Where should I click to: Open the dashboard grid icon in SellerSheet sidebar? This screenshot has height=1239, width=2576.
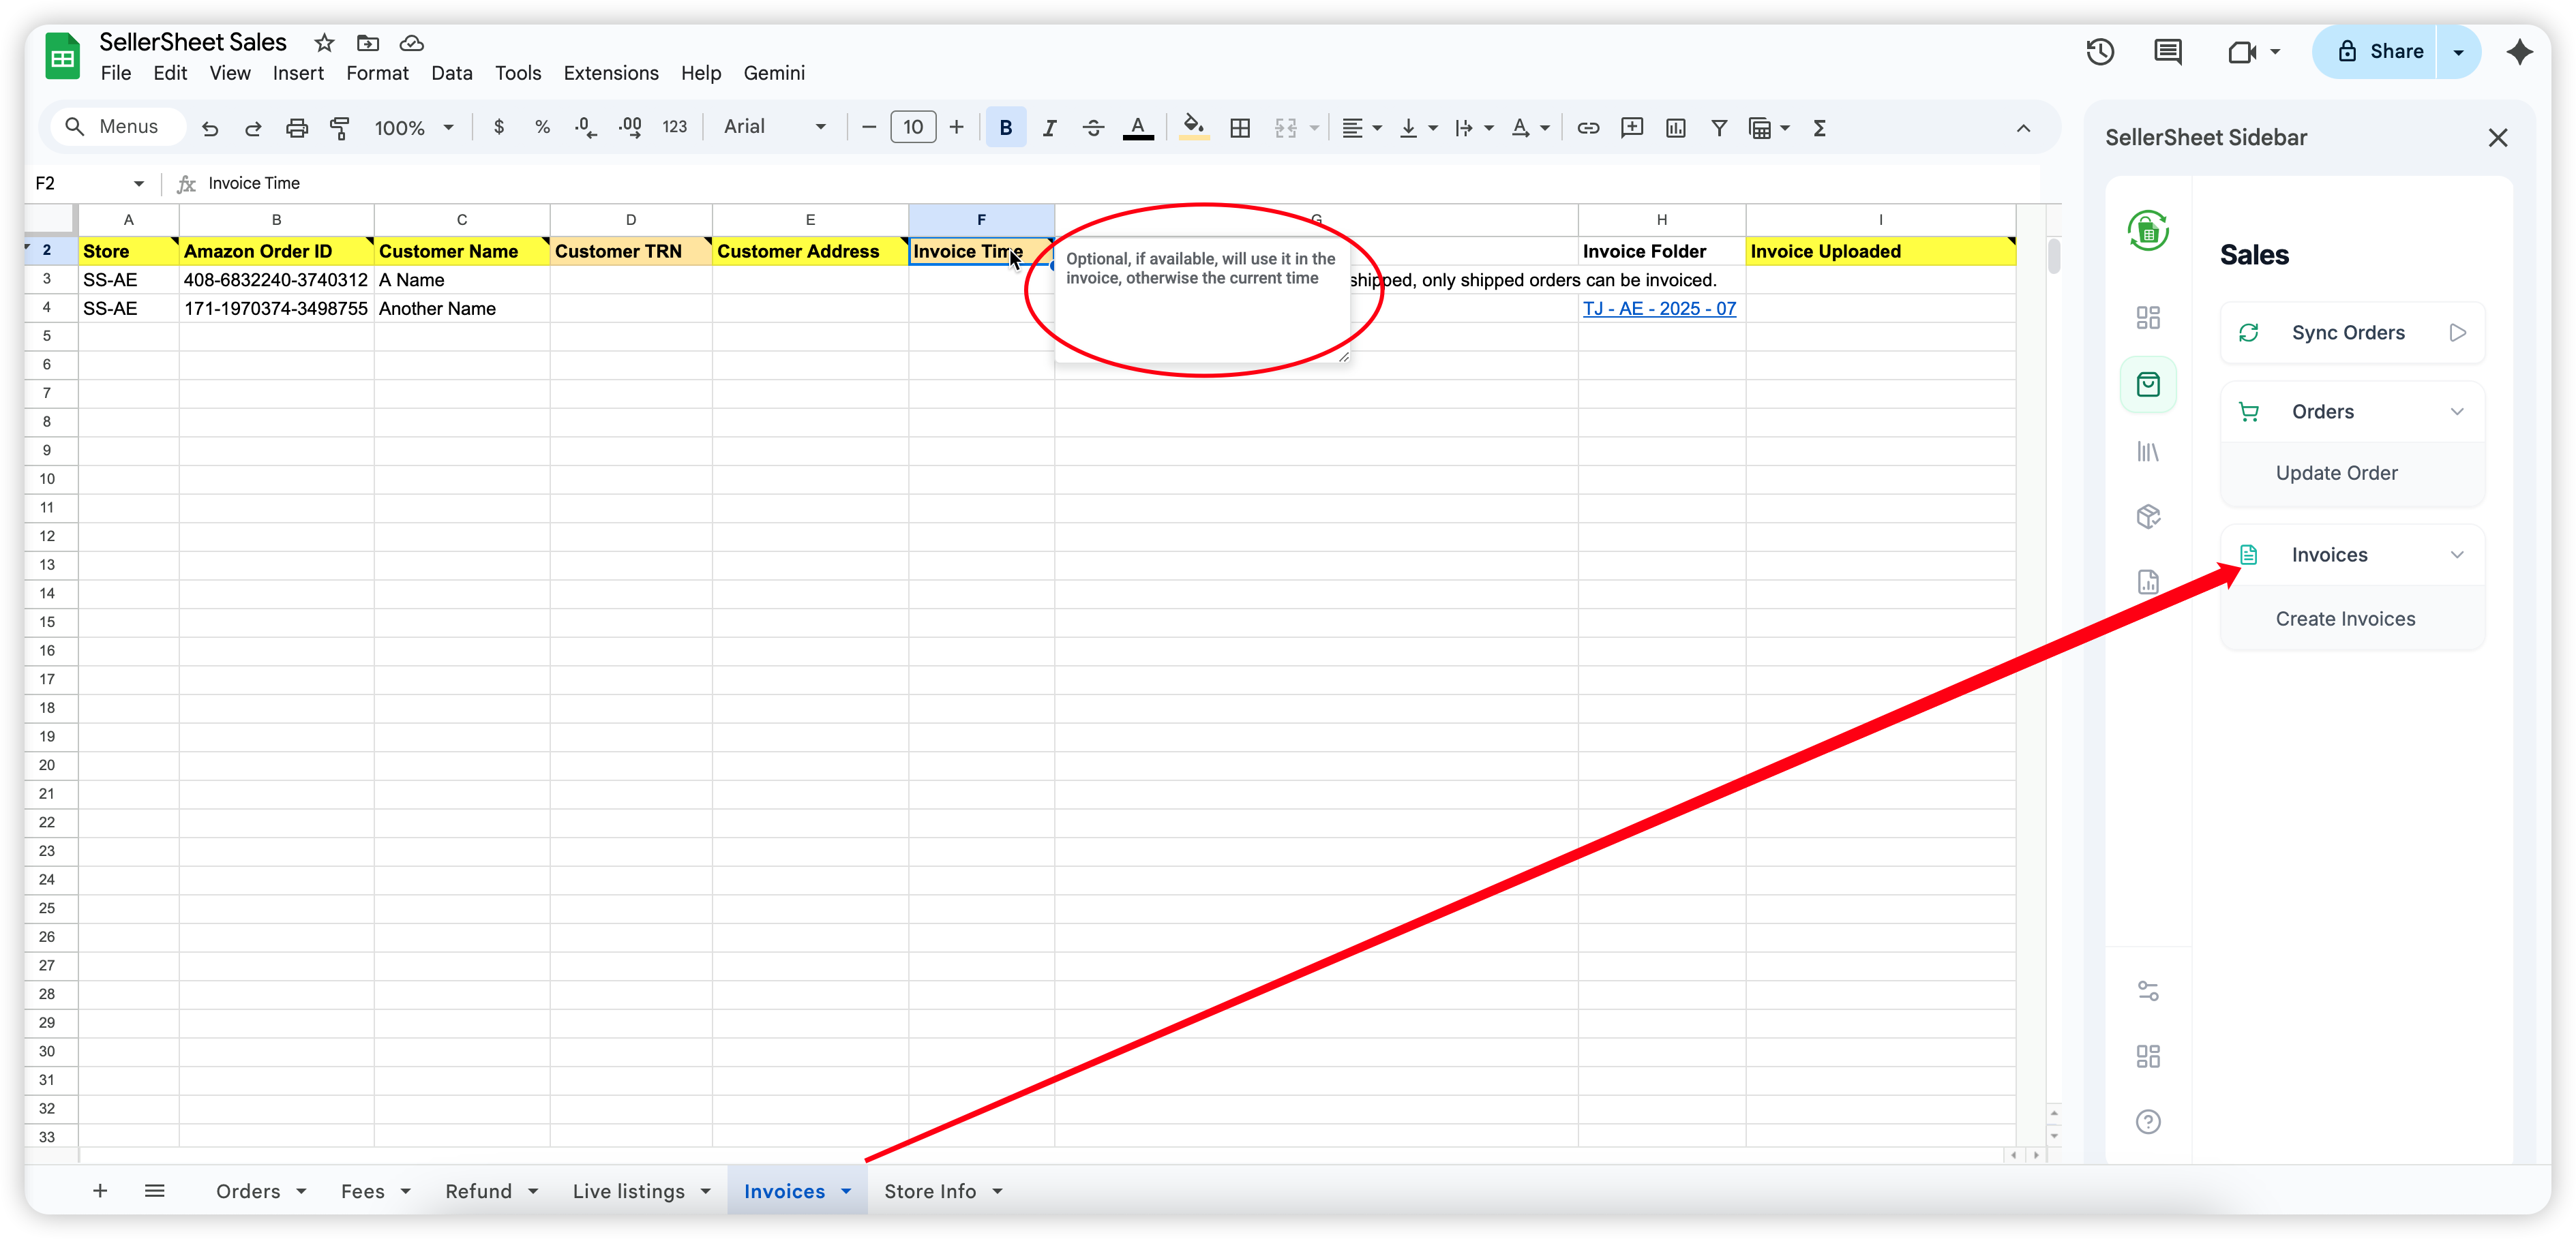click(2148, 317)
